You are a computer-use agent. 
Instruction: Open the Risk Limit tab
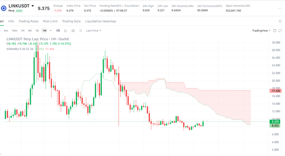pyautogui.click(x=50, y=21)
